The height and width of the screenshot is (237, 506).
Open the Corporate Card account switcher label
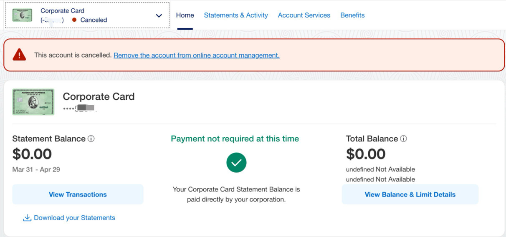point(62,11)
